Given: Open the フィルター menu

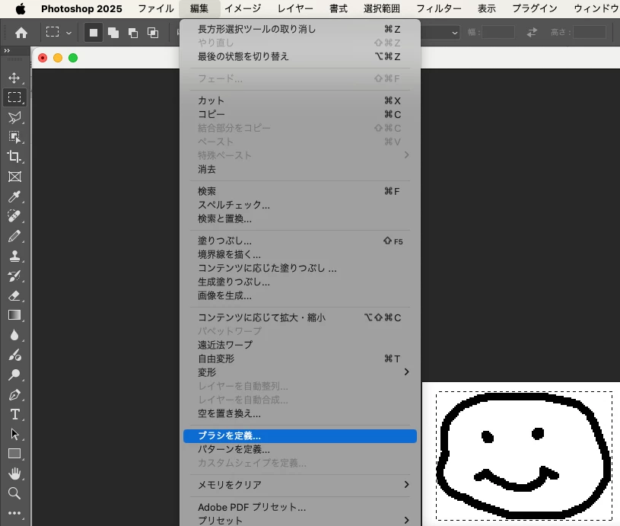Looking at the screenshot, I should pos(438,8).
